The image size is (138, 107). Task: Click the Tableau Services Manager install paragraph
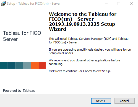point(88,41)
